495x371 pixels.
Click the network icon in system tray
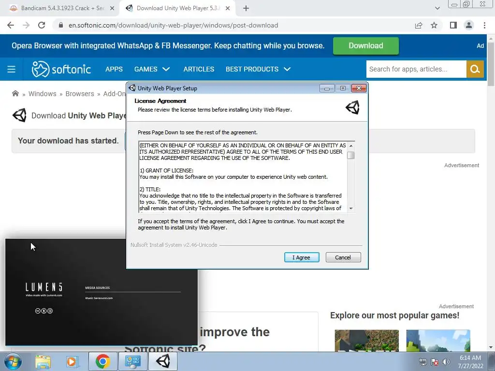(422, 362)
